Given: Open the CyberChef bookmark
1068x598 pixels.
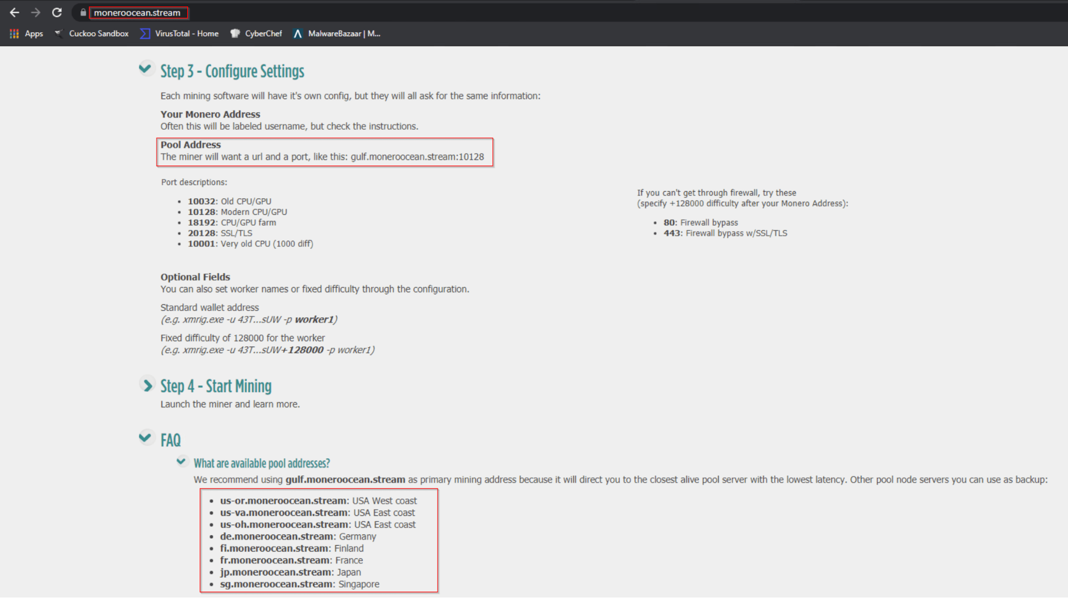Looking at the screenshot, I should (256, 34).
